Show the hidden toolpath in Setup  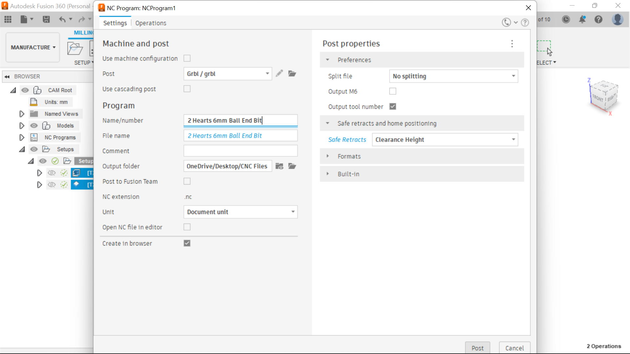pyautogui.click(x=52, y=173)
